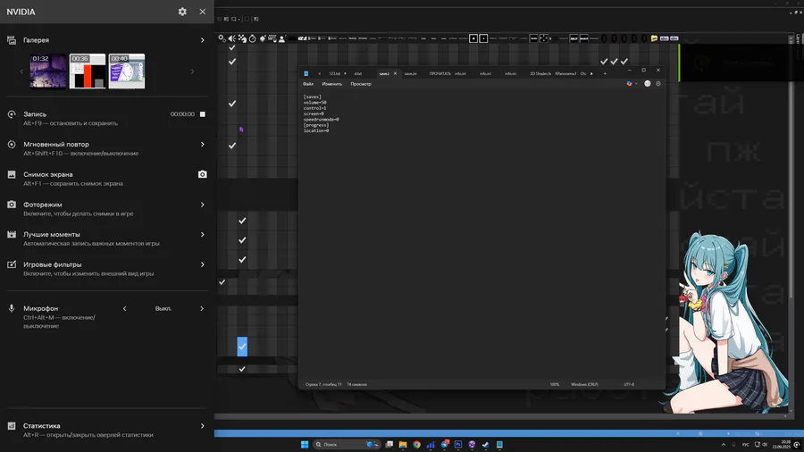Open File Explorer from the taskbar
The image size is (804, 452).
403,444
